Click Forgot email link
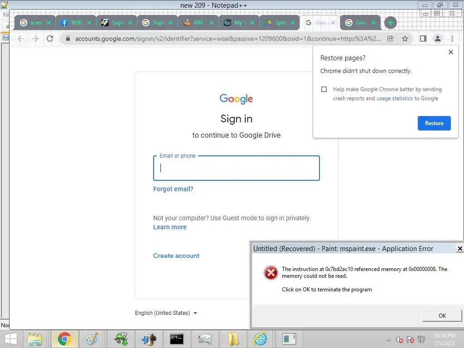This screenshot has width=464, height=348. [x=173, y=189]
